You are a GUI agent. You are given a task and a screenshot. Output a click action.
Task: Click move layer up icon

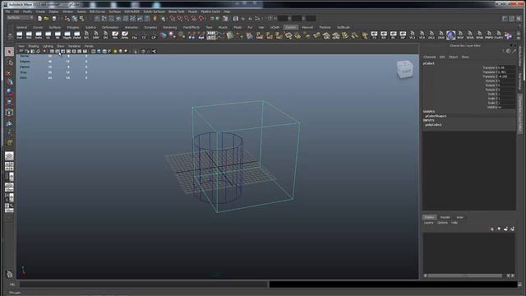492,229
